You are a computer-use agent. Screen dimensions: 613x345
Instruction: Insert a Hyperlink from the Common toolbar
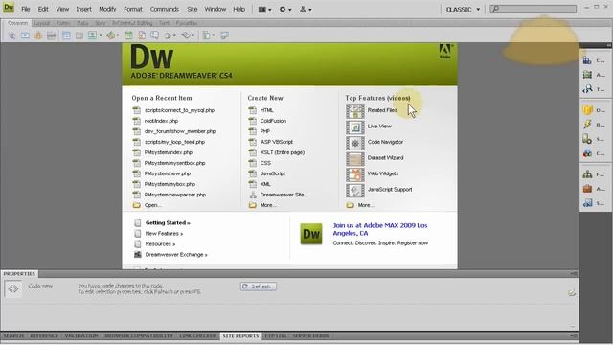coord(11,35)
